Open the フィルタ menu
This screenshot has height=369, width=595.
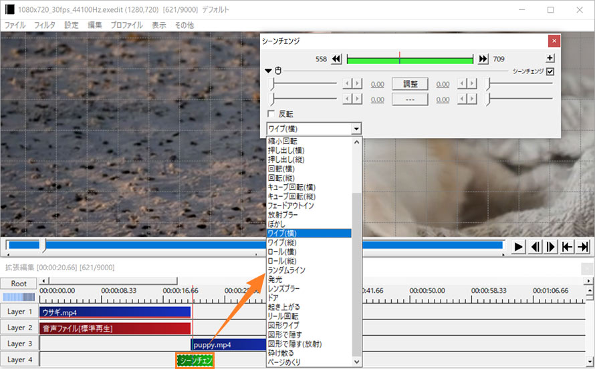coord(44,25)
